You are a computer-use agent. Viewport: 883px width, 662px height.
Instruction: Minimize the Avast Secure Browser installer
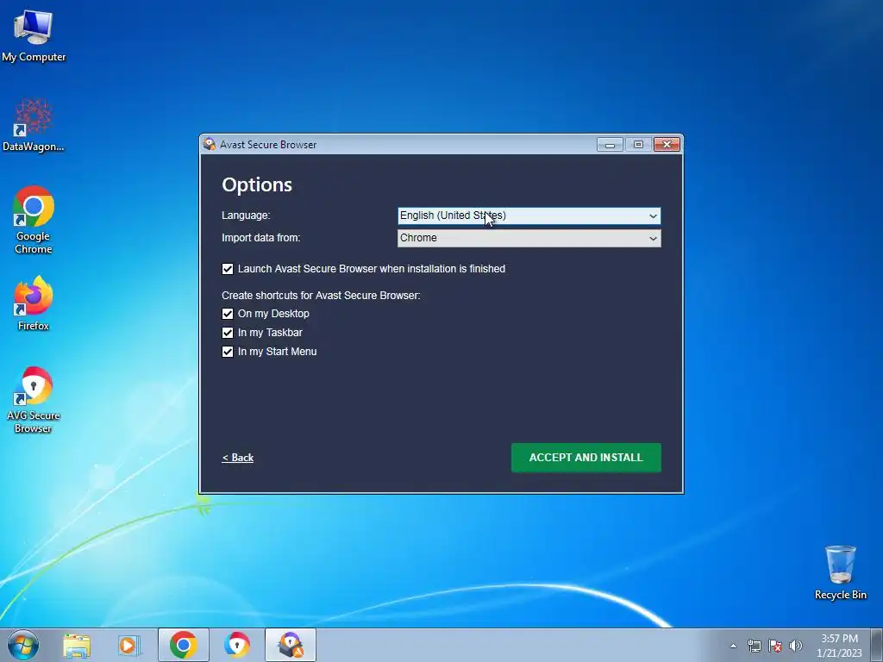pos(610,145)
